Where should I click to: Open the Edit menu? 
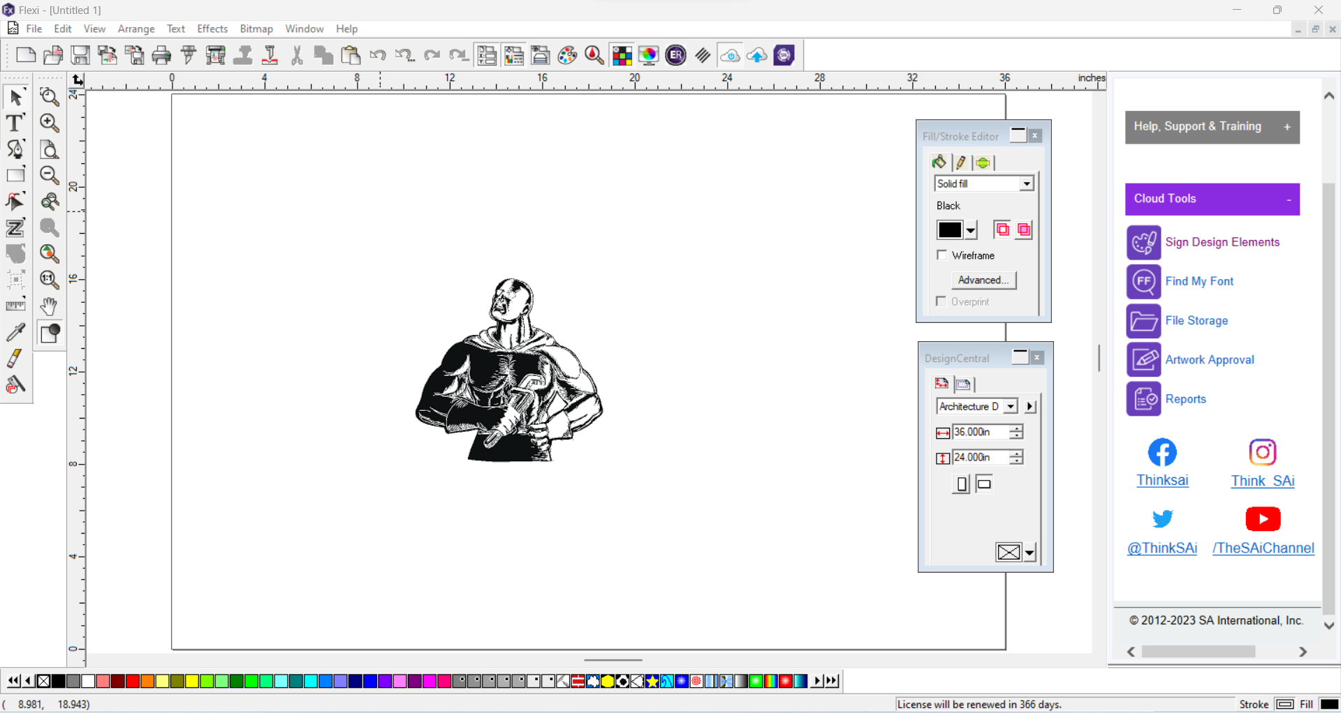(x=63, y=29)
